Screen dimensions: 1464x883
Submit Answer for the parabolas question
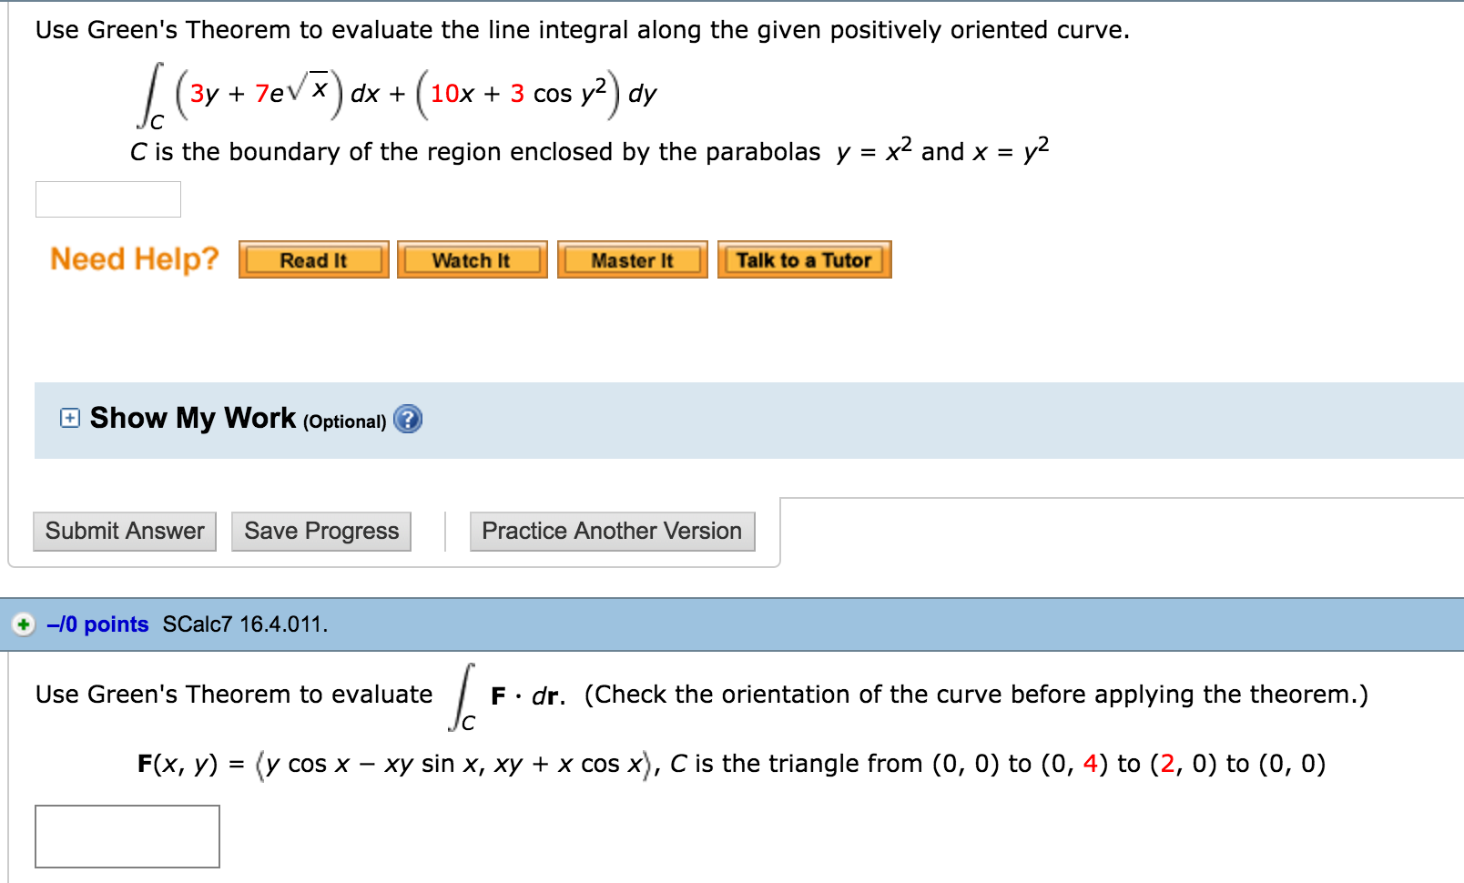click(x=125, y=531)
